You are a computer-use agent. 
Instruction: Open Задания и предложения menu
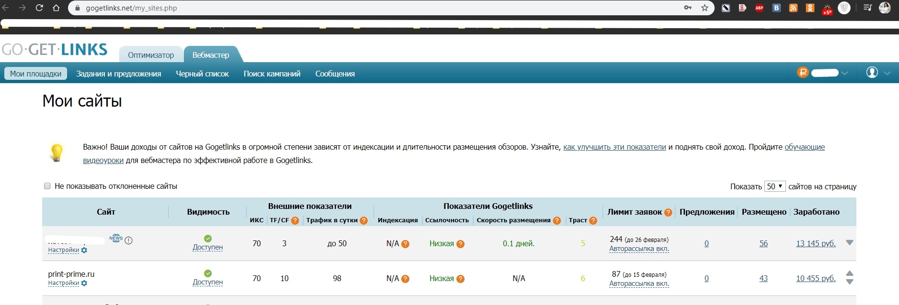119,74
